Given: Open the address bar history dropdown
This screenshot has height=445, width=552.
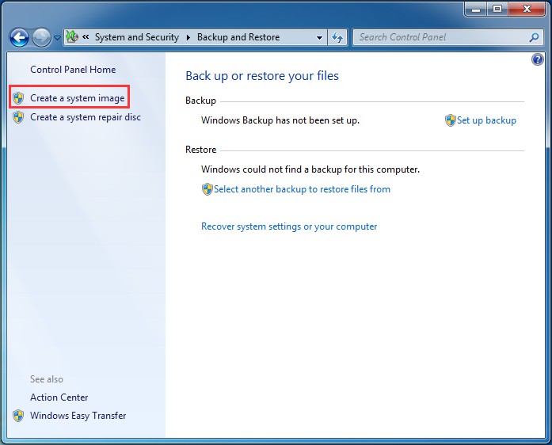Looking at the screenshot, I should coord(319,38).
